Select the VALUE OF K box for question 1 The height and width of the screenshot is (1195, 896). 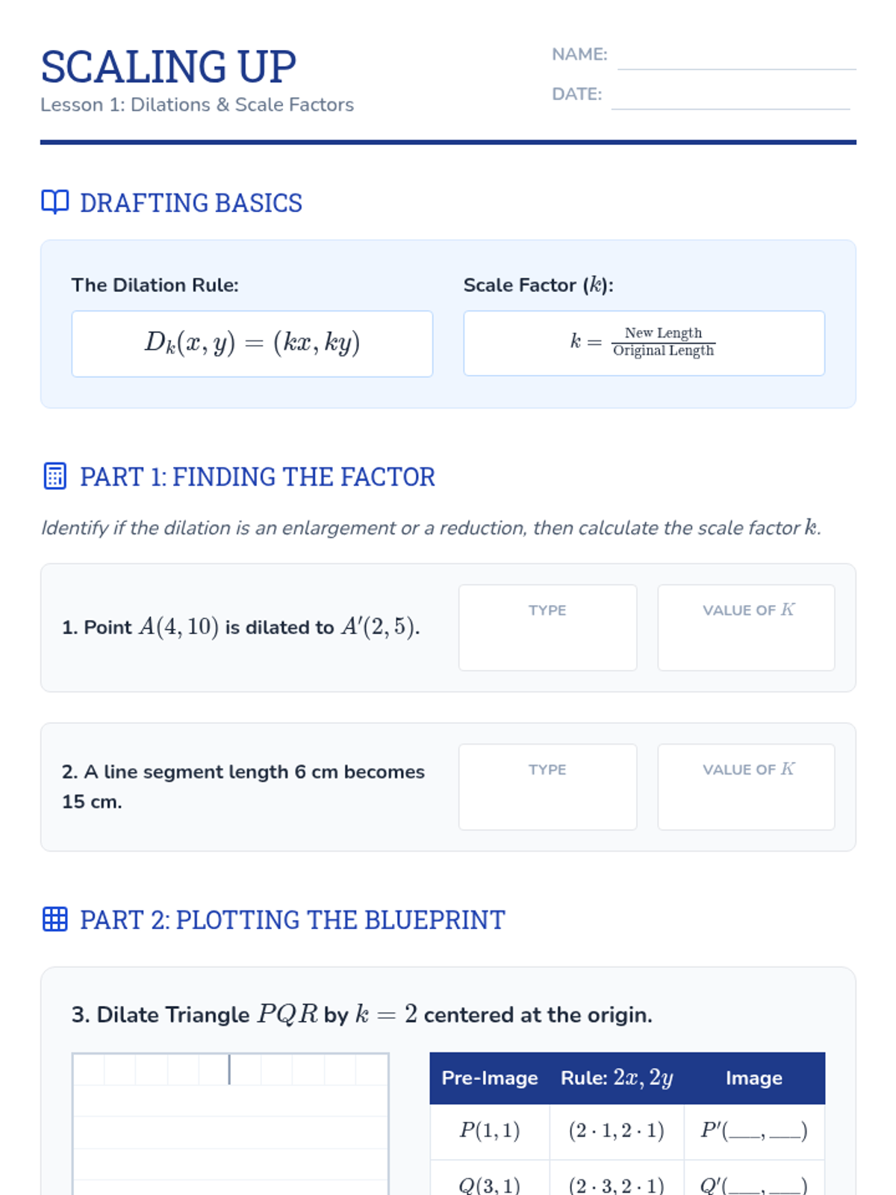[x=746, y=627]
